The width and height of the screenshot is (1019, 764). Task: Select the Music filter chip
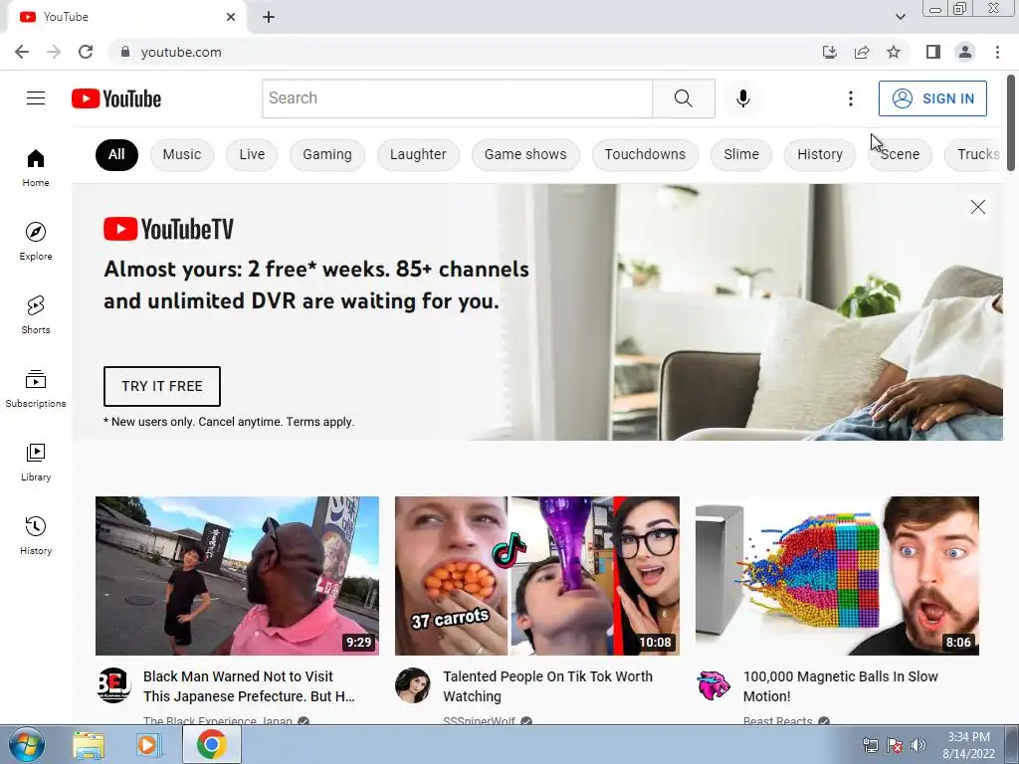point(182,154)
